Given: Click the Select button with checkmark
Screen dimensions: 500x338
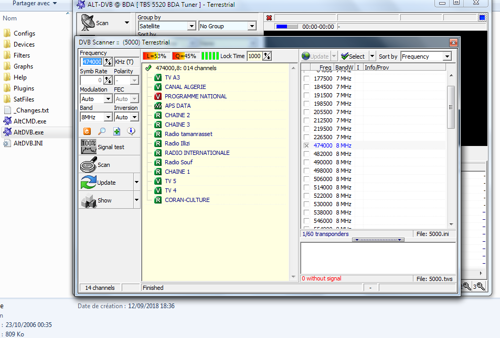Looking at the screenshot, I should [353, 57].
